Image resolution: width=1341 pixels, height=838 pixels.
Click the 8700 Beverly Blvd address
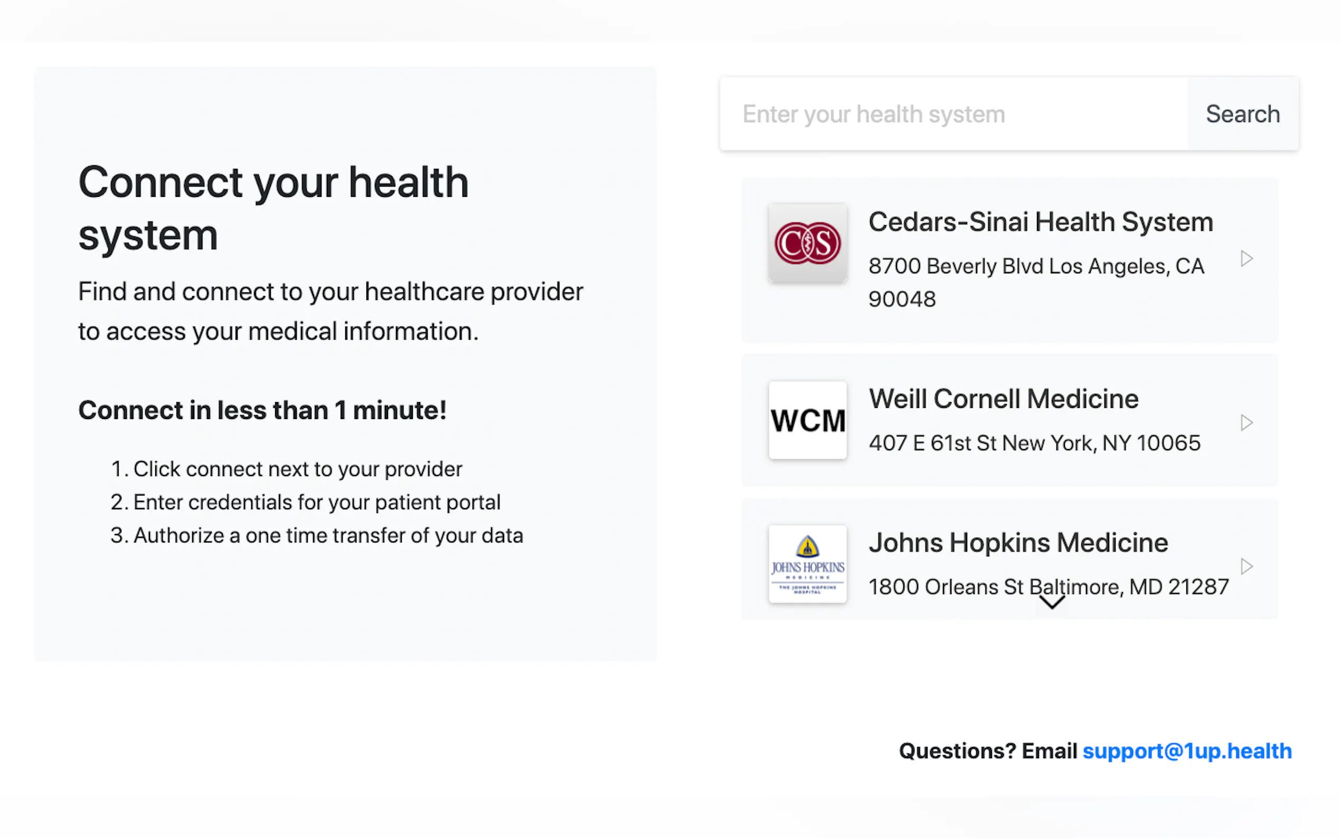tap(1035, 282)
